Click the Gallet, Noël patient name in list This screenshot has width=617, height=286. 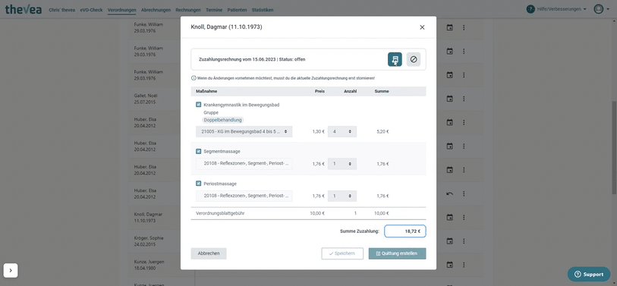pos(145,96)
